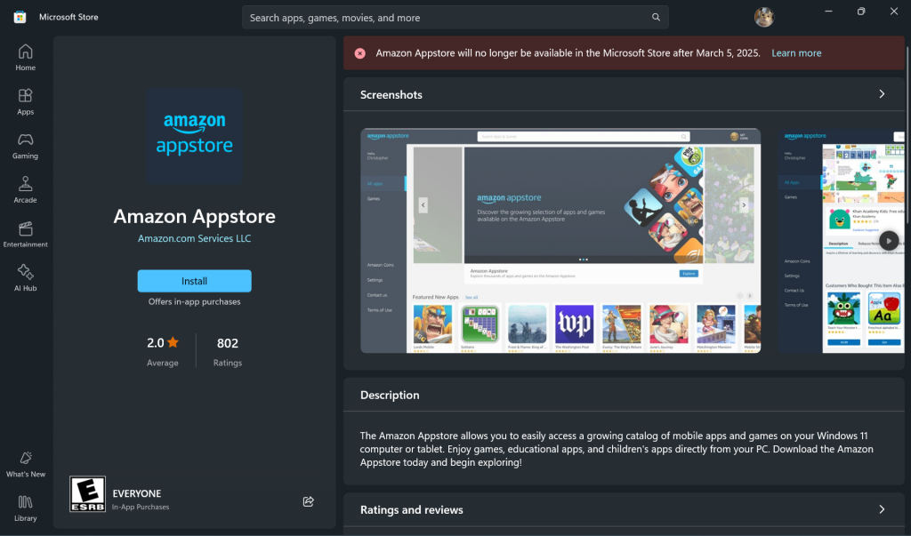Screen dimensions: 911x536
Task: Minimize the Microsoft Store window
Action: (x=828, y=12)
